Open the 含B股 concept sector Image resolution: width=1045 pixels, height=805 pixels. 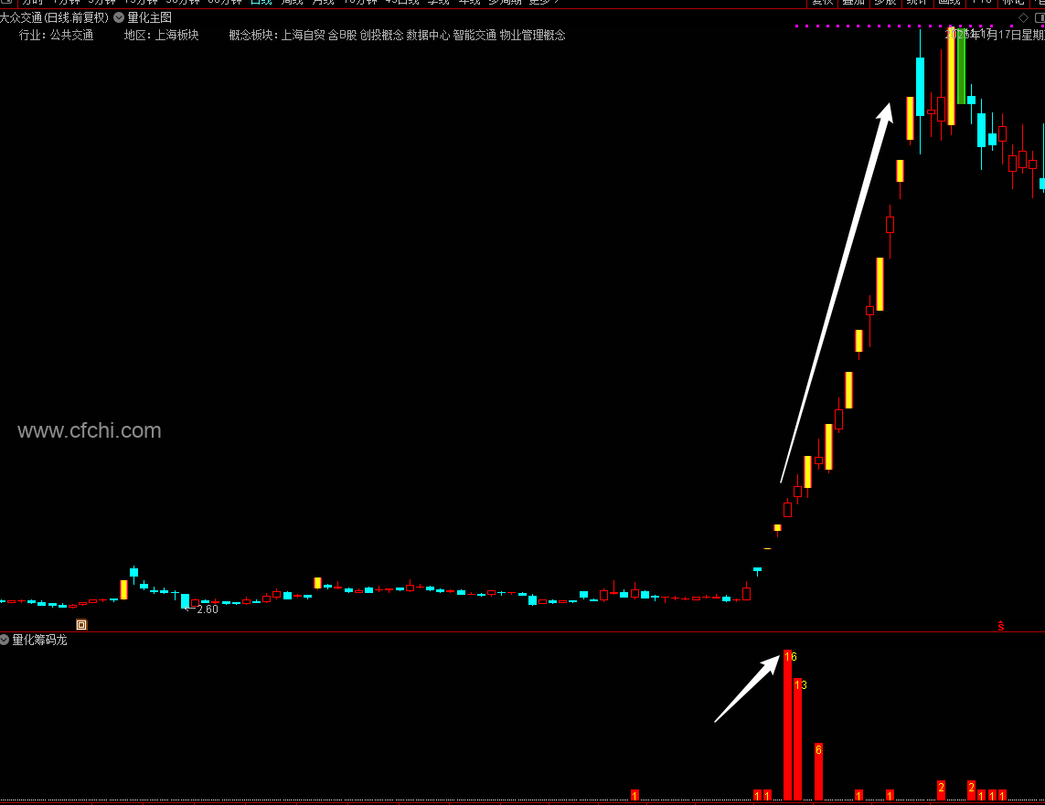(343, 36)
